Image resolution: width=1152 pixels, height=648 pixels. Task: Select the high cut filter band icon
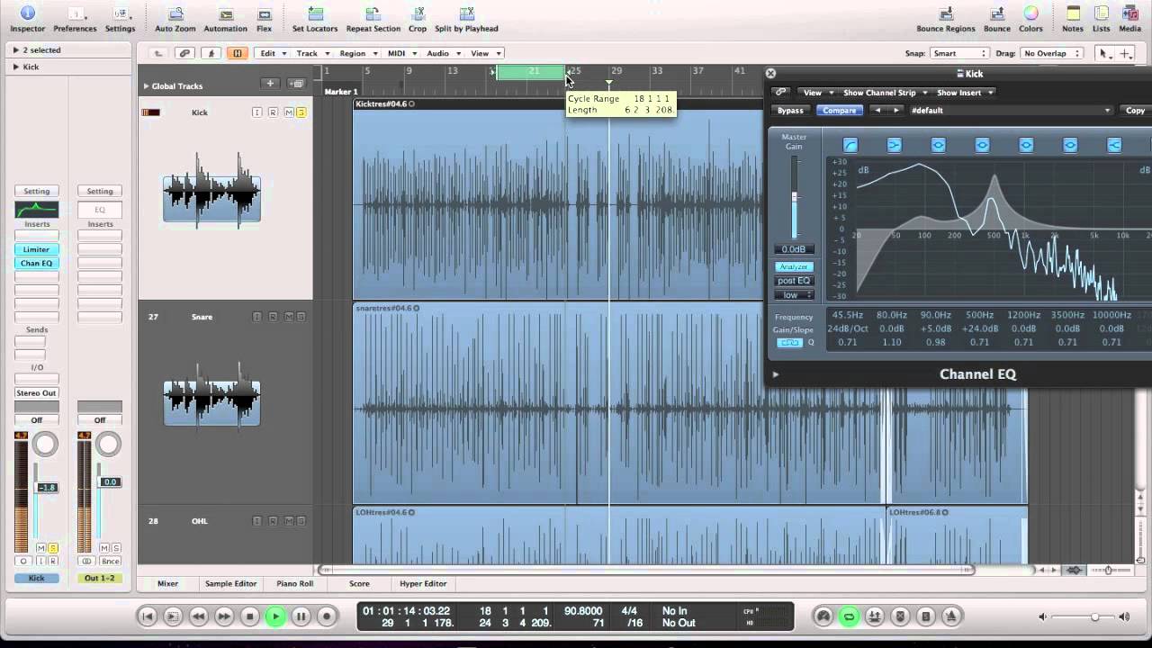point(1114,145)
